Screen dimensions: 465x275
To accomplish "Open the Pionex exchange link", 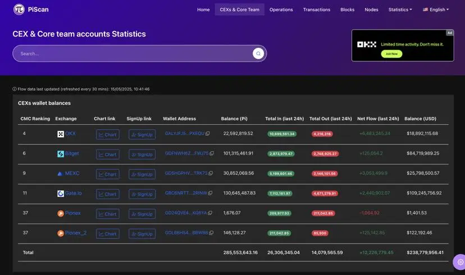I will (72, 213).
